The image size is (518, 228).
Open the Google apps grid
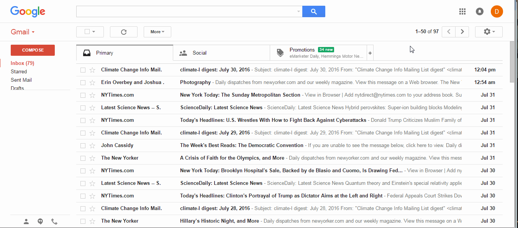462,11
